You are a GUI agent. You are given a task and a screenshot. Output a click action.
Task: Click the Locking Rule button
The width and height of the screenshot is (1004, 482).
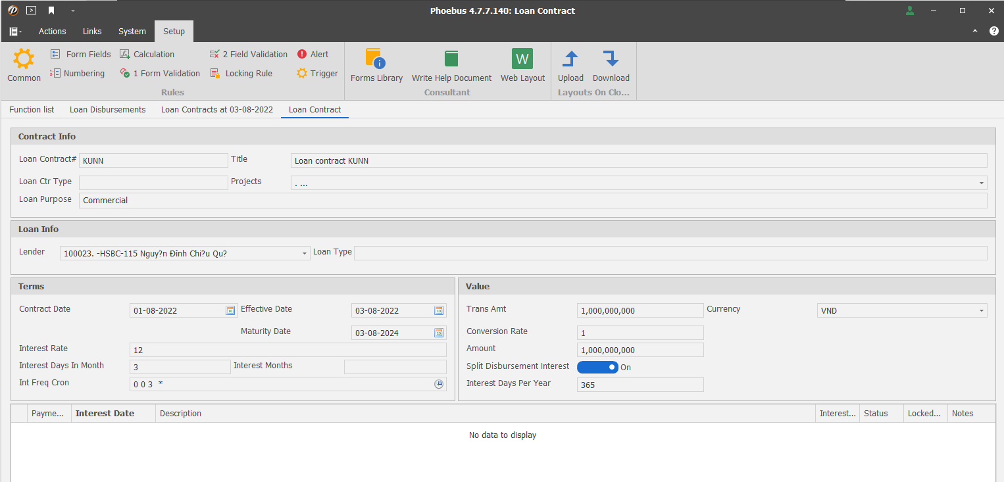click(x=241, y=74)
